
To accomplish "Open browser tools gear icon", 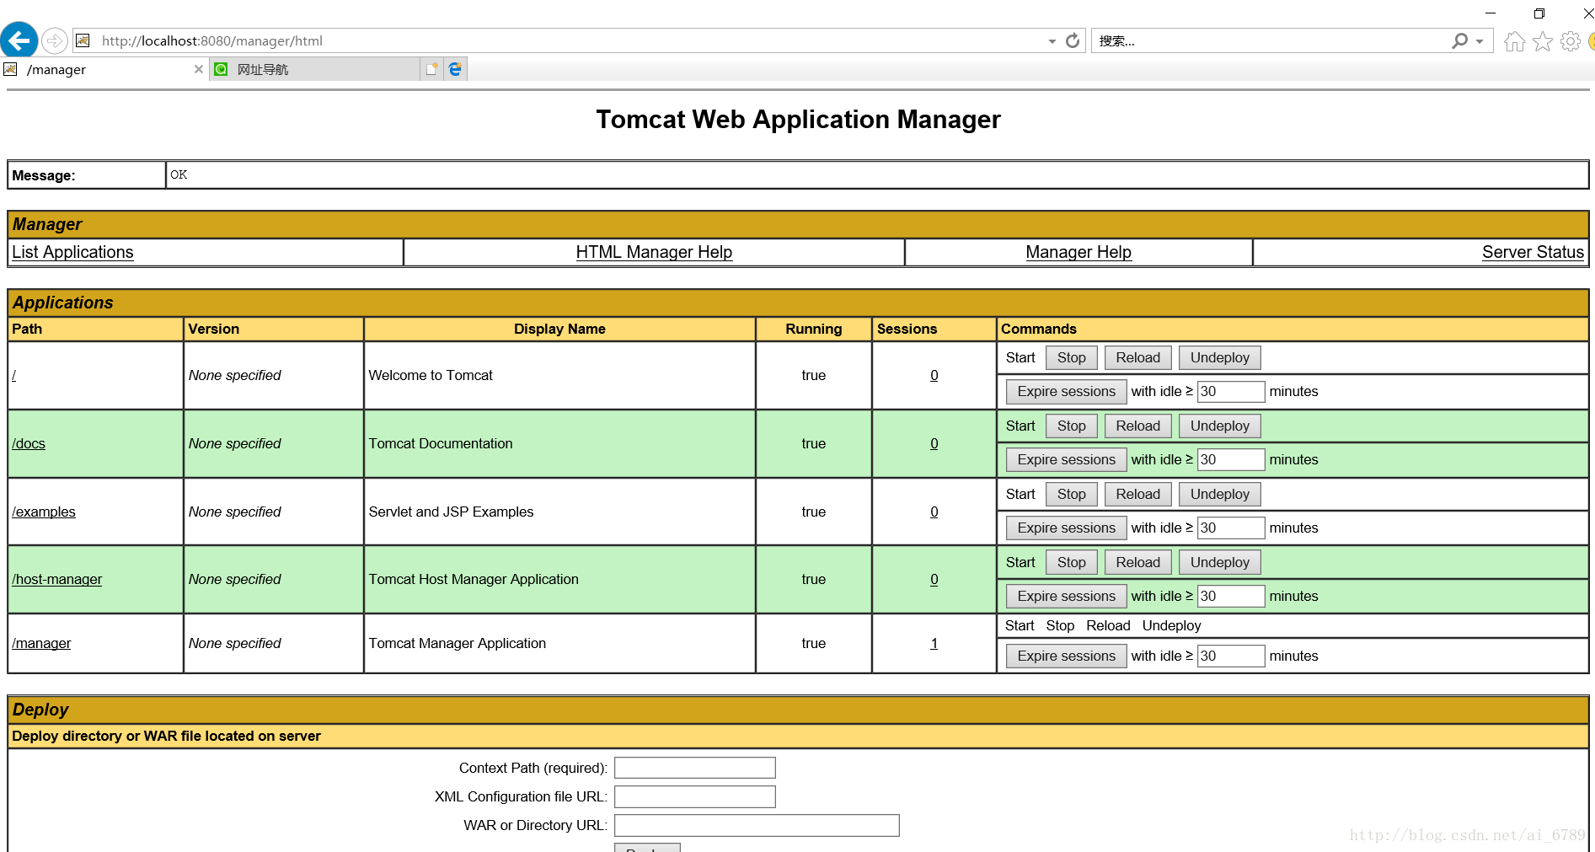I will [x=1571, y=41].
